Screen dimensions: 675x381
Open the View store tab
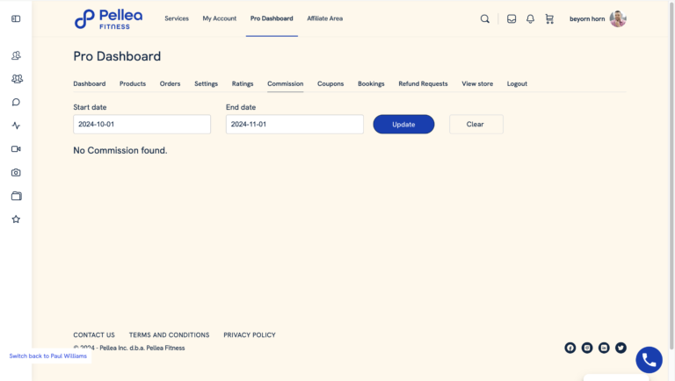(477, 84)
